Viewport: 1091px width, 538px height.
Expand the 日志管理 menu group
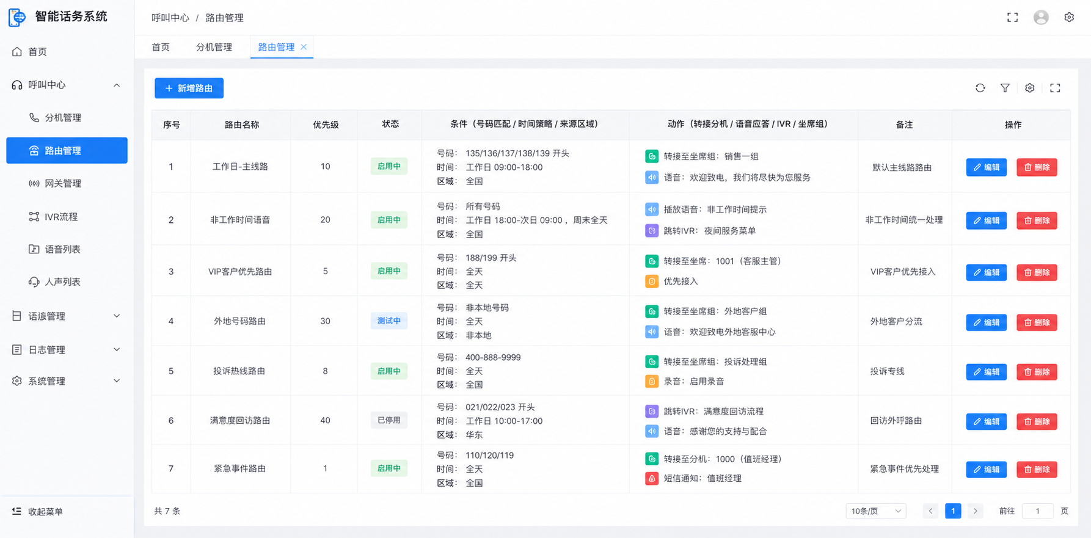[x=67, y=349]
